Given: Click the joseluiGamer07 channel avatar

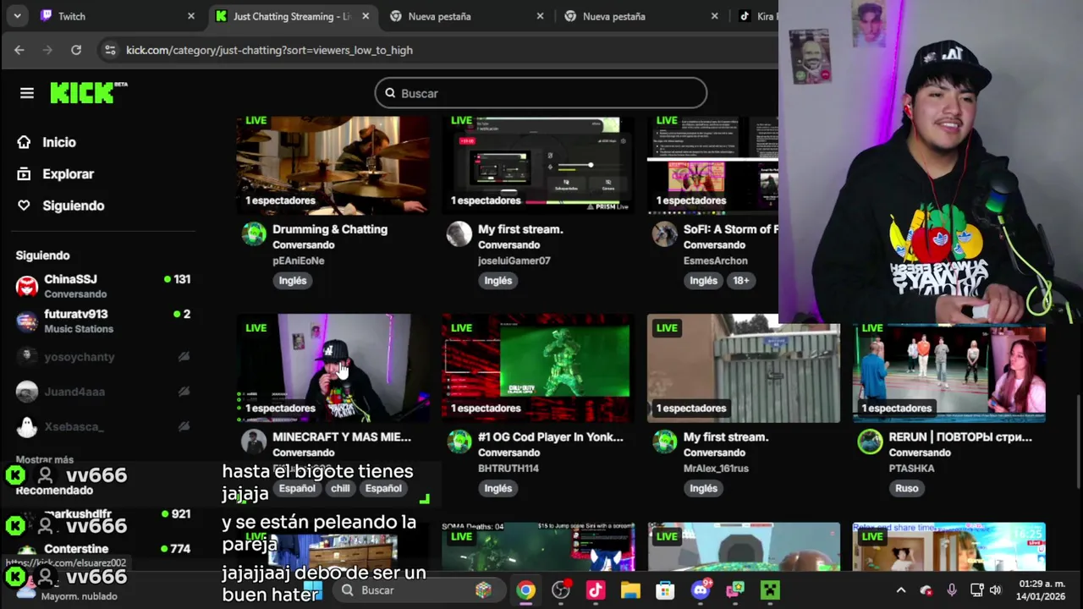Looking at the screenshot, I should [x=459, y=234].
